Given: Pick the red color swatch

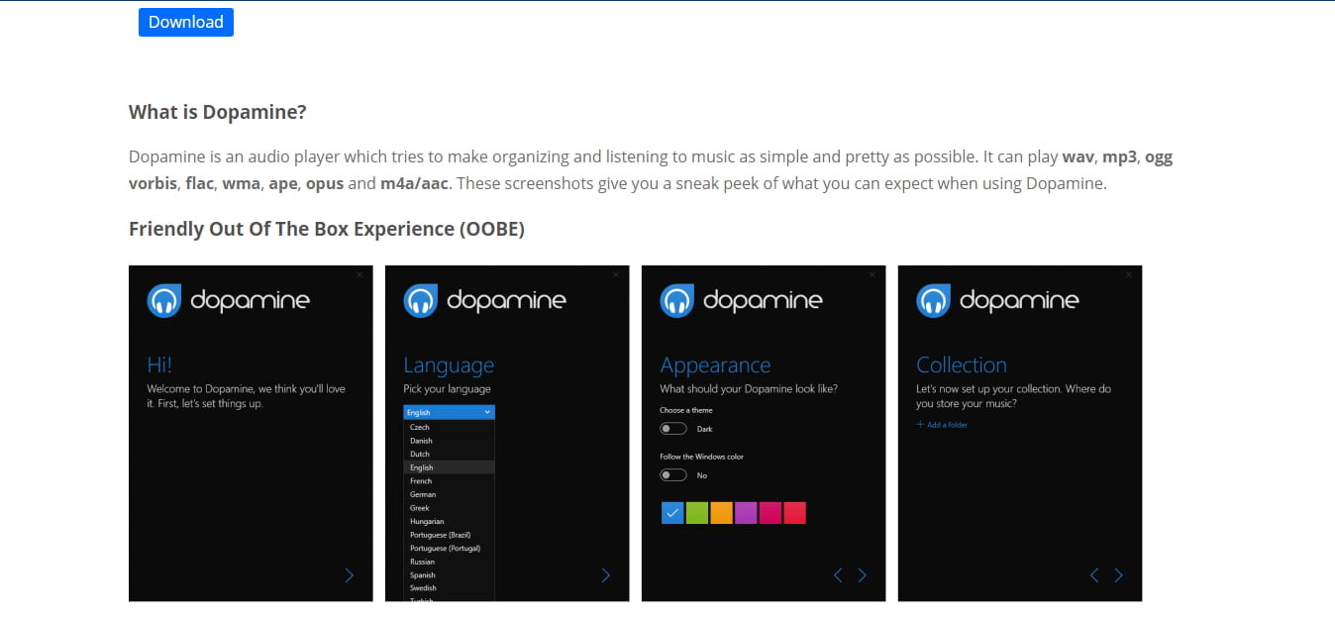Looking at the screenshot, I should [x=794, y=512].
